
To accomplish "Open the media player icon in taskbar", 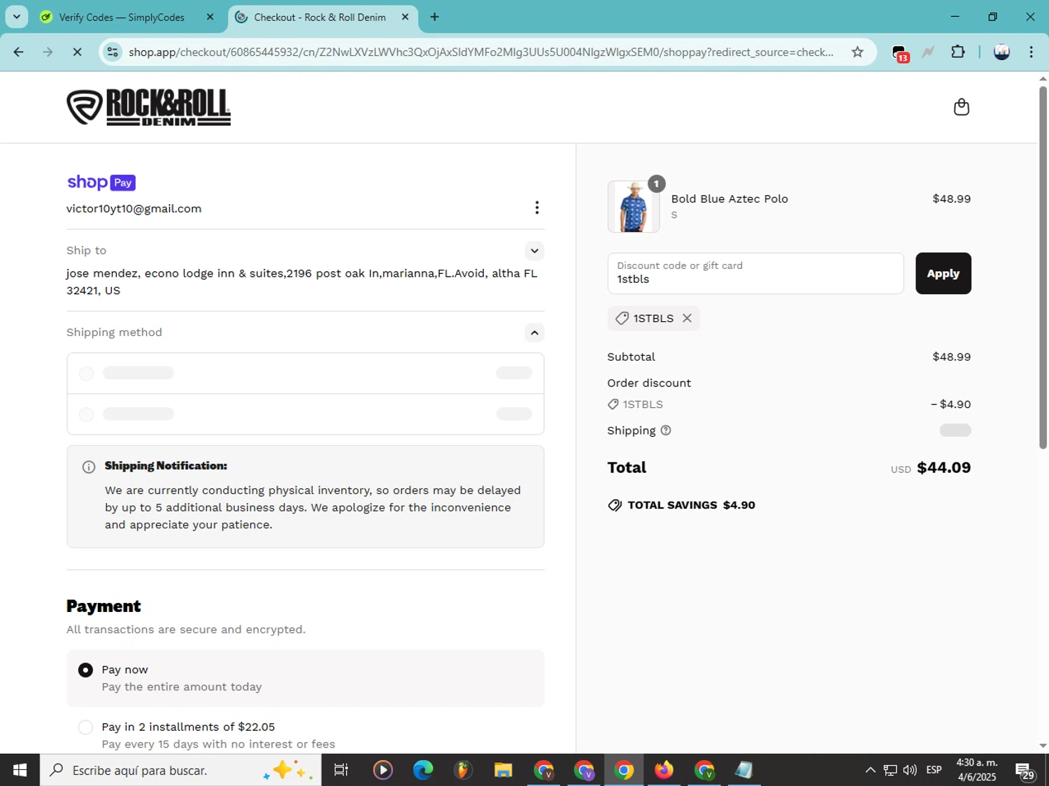I will pos(383,770).
